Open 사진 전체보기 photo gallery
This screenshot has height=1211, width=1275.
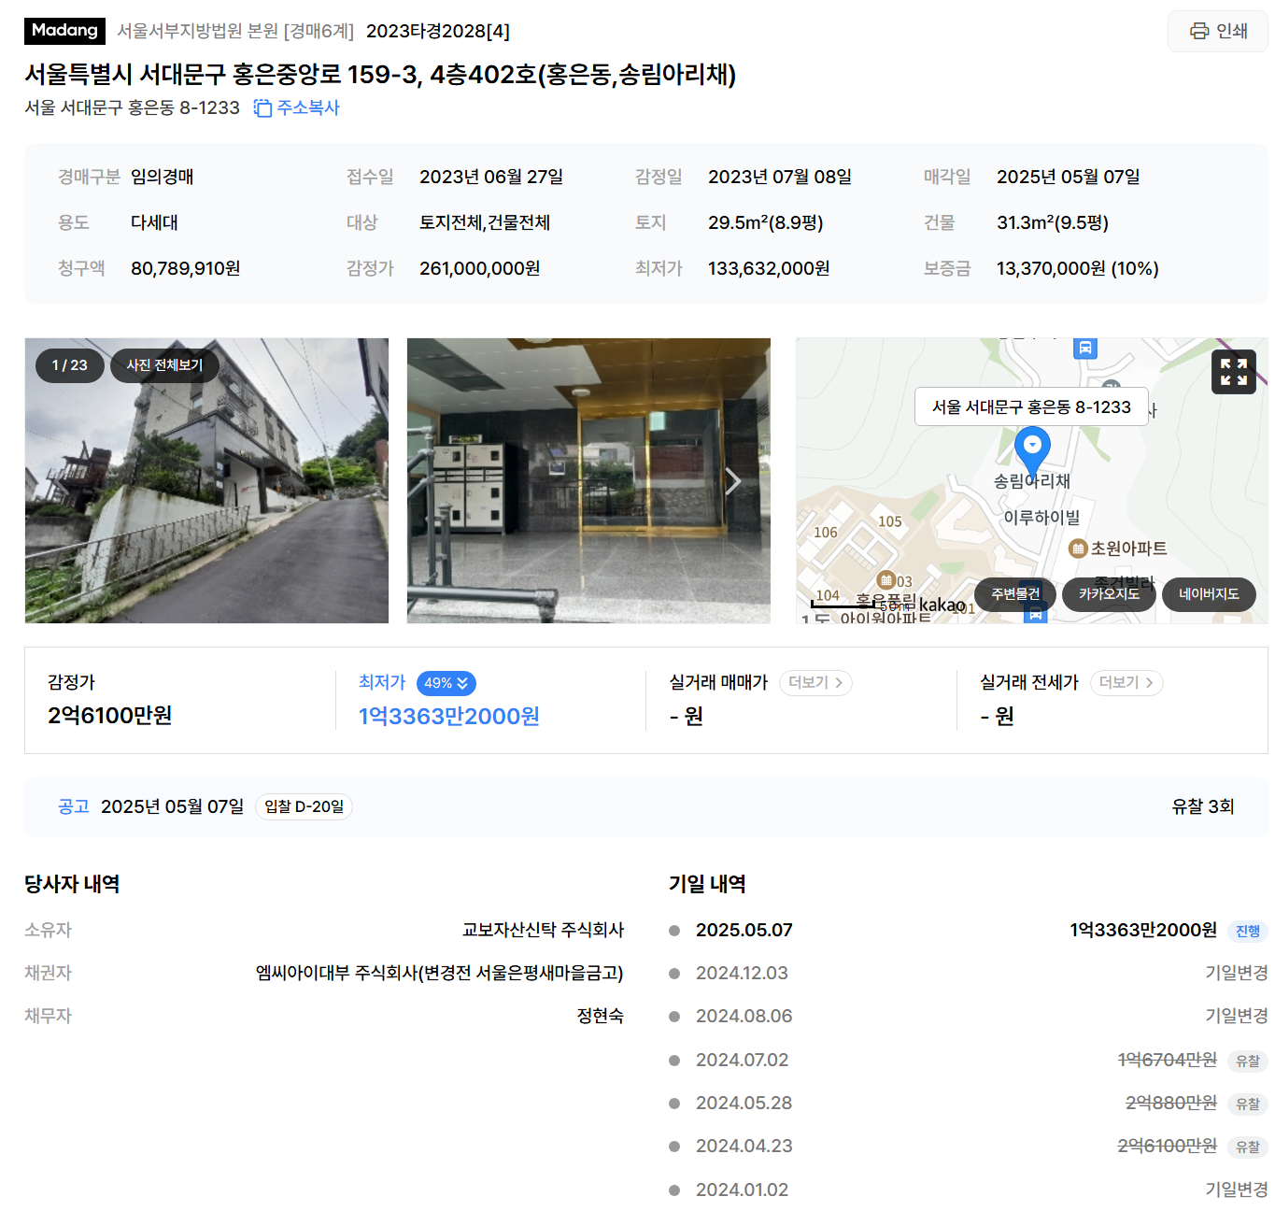pyautogui.click(x=164, y=365)
